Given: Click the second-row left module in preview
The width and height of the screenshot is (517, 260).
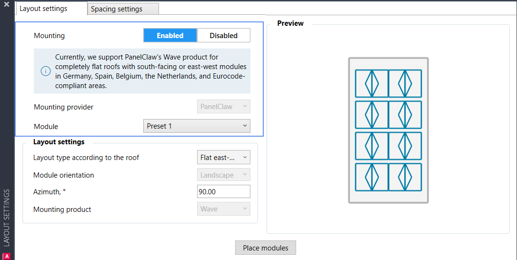Looking at the screenshot, I should (x=372, y=115).
